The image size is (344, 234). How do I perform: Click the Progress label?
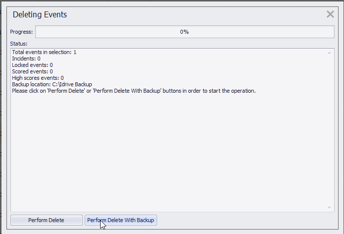tap(21, 32)
